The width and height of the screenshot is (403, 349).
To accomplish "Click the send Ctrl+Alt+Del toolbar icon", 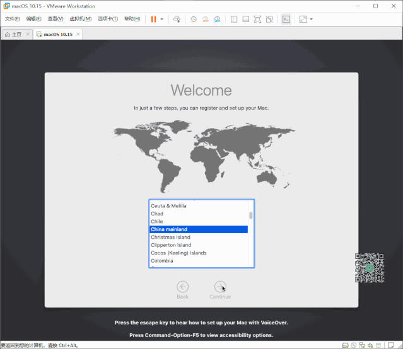I will coord(177,19).
